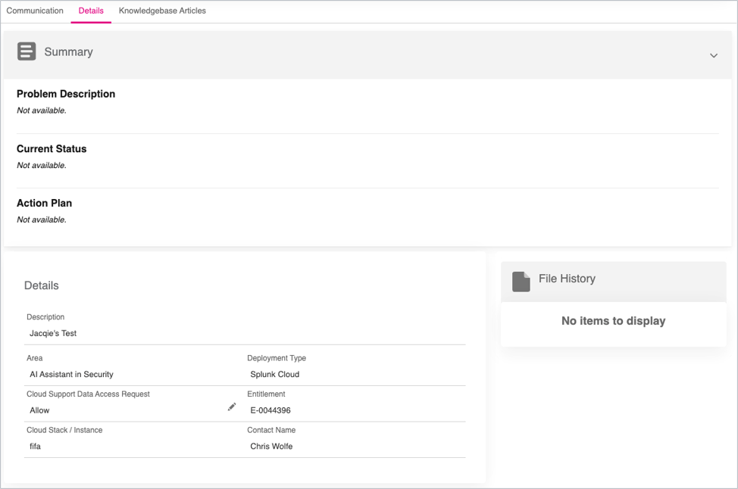Click the File History heading
Viewport: 738px width, 489px height.
[568, 279]
